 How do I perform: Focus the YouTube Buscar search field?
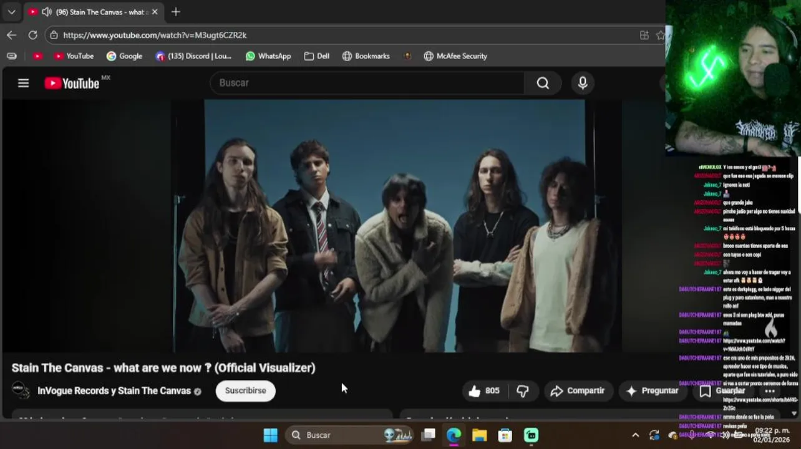(x=368, y=83)
